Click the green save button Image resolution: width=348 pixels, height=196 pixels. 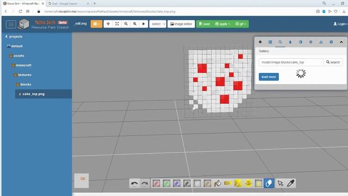[x=204, y=24]
